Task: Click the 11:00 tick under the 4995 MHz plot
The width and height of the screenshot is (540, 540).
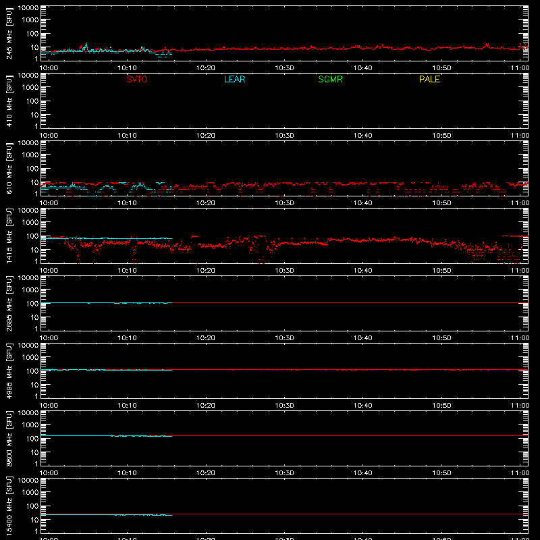Action: coord(520,406)
